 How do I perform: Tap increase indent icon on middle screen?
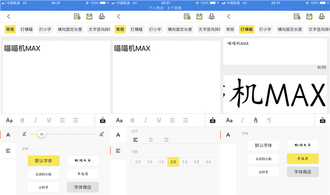pyautogui.click(x=173, y=120)
